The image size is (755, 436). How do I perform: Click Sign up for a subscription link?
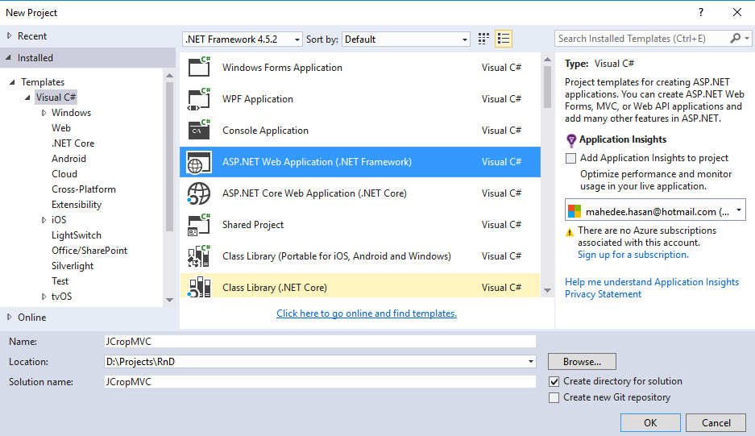pyautogui.click(x=633, y=255)
